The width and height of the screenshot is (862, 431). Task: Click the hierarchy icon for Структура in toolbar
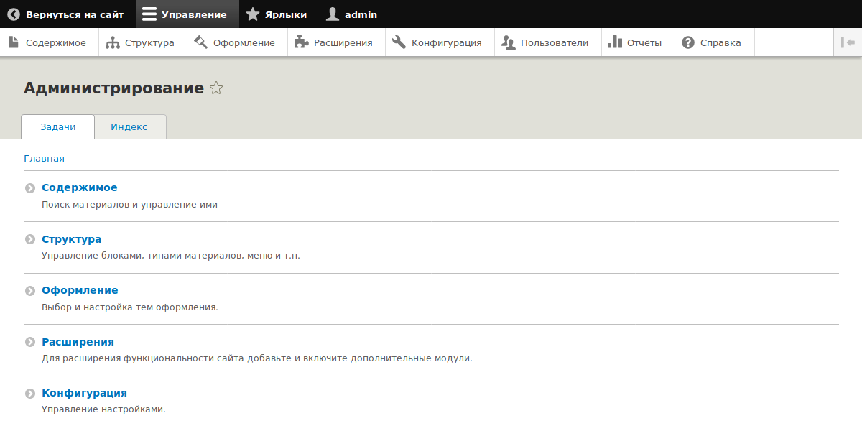113,42
